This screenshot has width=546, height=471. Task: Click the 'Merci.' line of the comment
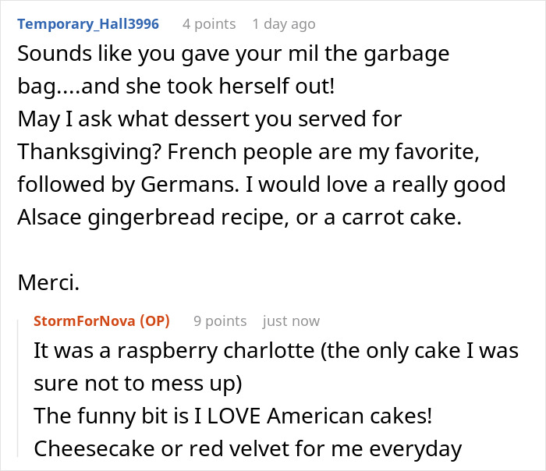[48, 282]
